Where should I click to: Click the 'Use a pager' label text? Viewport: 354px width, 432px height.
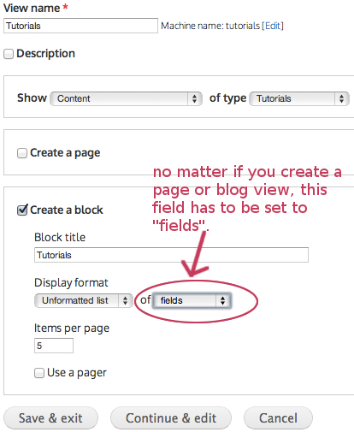(77, 373)
